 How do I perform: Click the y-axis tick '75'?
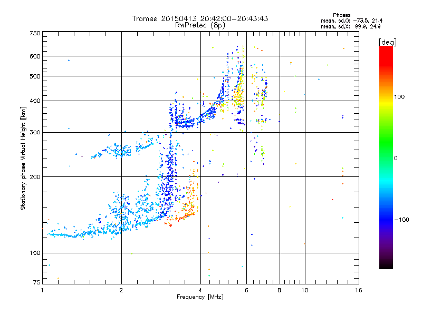click(x=37, y=282)
